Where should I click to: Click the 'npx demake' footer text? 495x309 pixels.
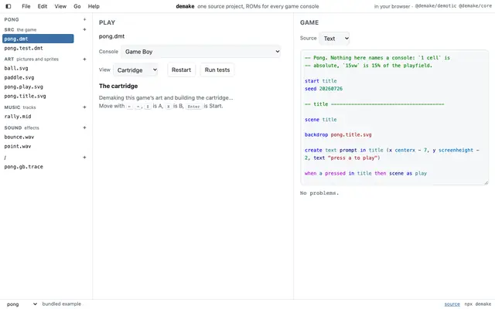point(478,304)
